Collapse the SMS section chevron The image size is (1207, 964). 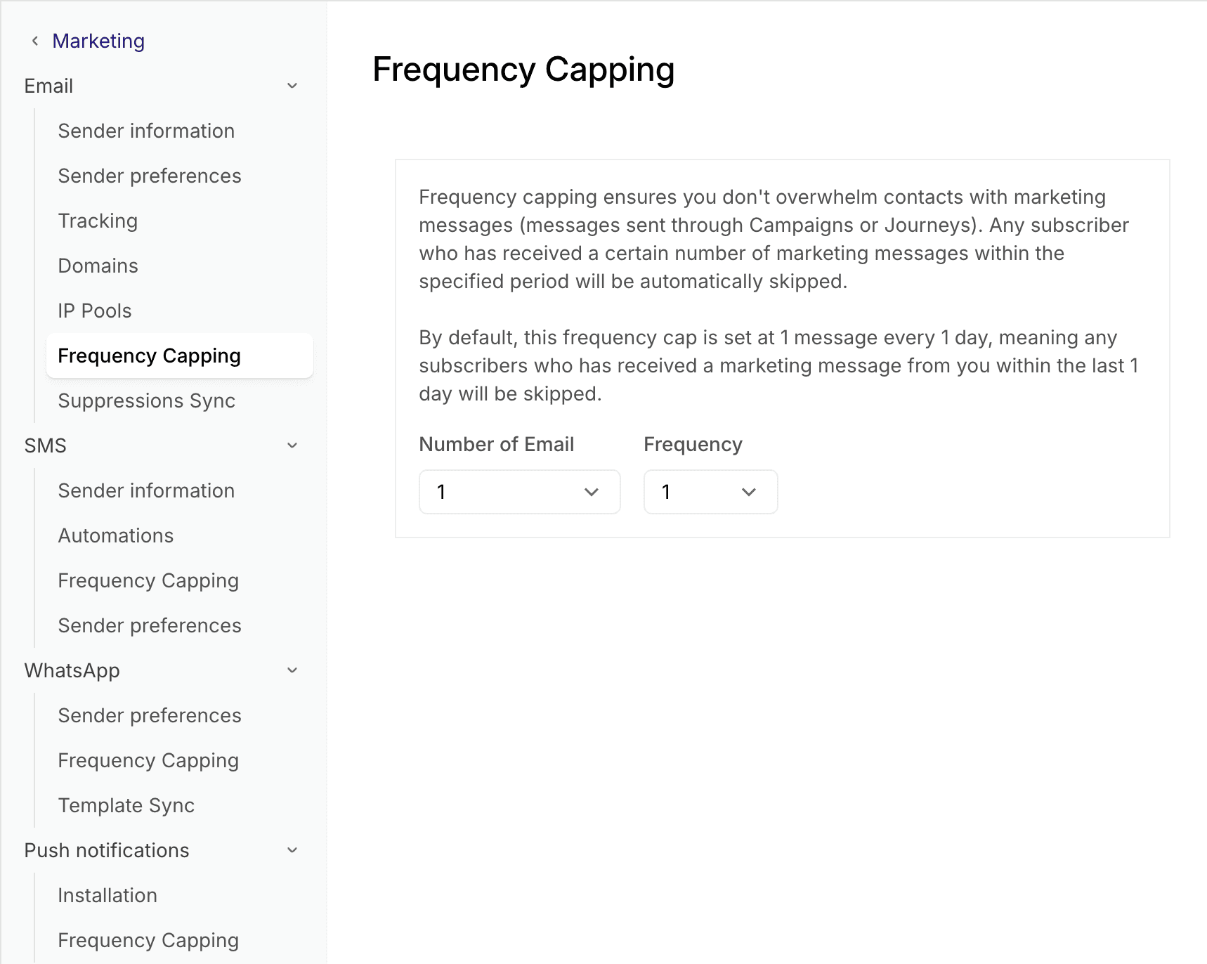click(x=292, y=445)
